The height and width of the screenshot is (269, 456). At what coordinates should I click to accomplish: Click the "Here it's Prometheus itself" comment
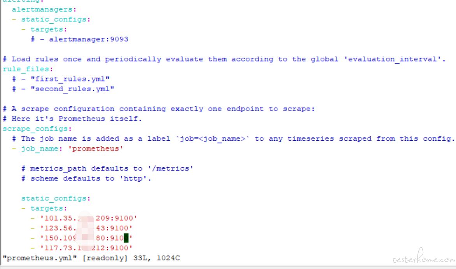pos(72,119)
